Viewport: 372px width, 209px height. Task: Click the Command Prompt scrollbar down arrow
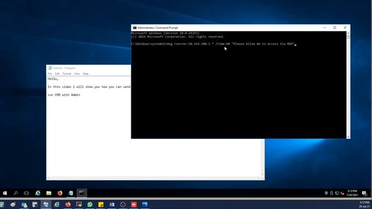pos(348,137)
